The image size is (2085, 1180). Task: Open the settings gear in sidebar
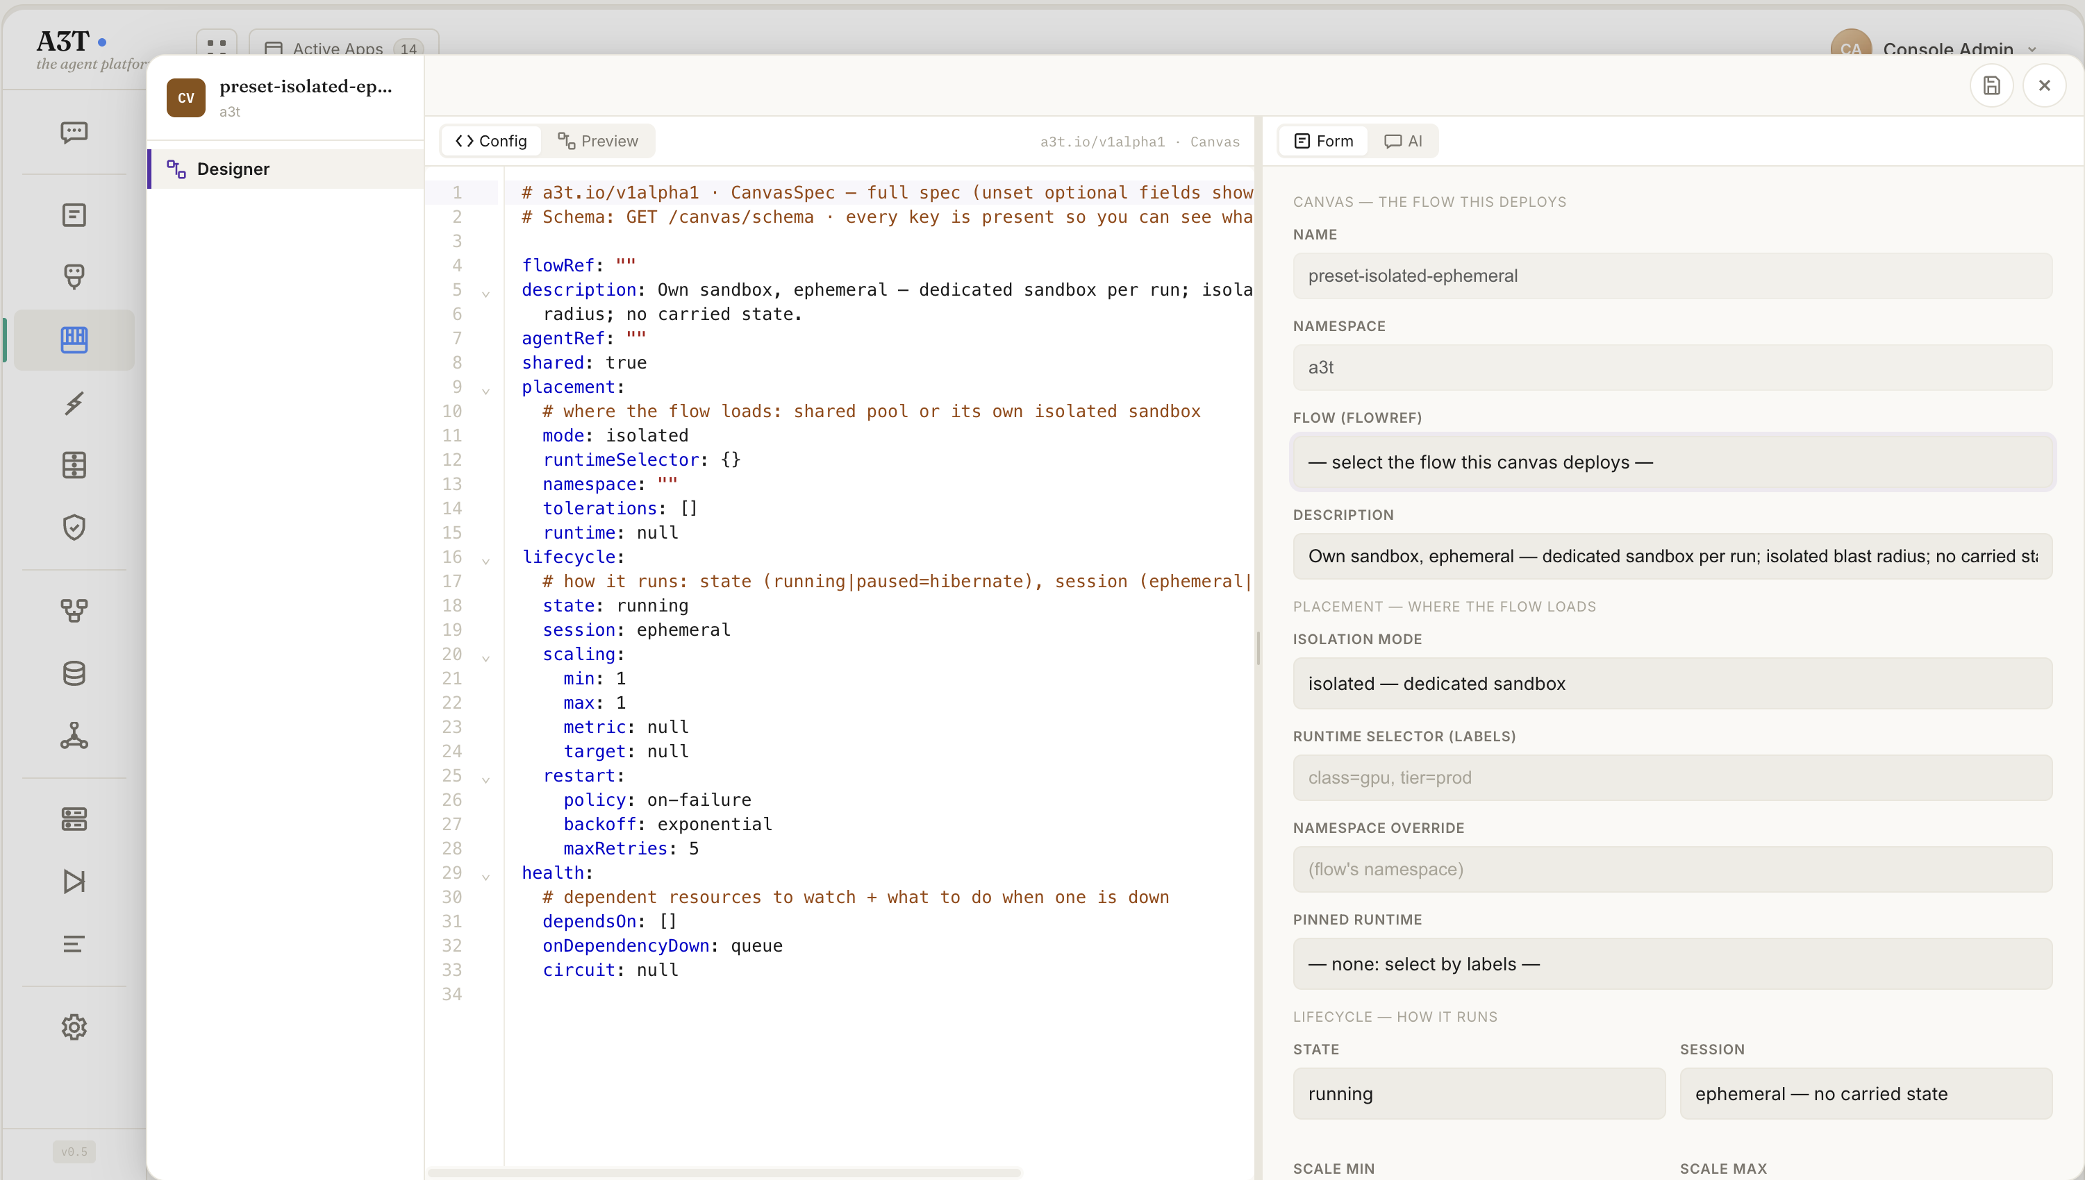click(74, 1027)
